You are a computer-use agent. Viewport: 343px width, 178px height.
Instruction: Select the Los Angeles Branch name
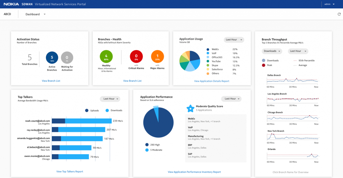tap(277, 94)
